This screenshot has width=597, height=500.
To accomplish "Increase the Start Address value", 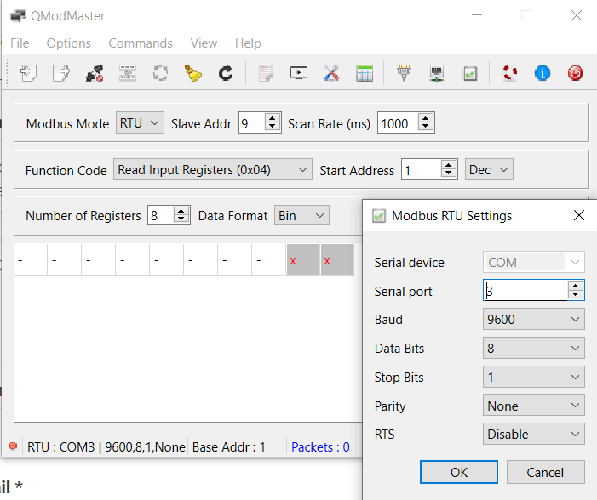I will 449,165.
